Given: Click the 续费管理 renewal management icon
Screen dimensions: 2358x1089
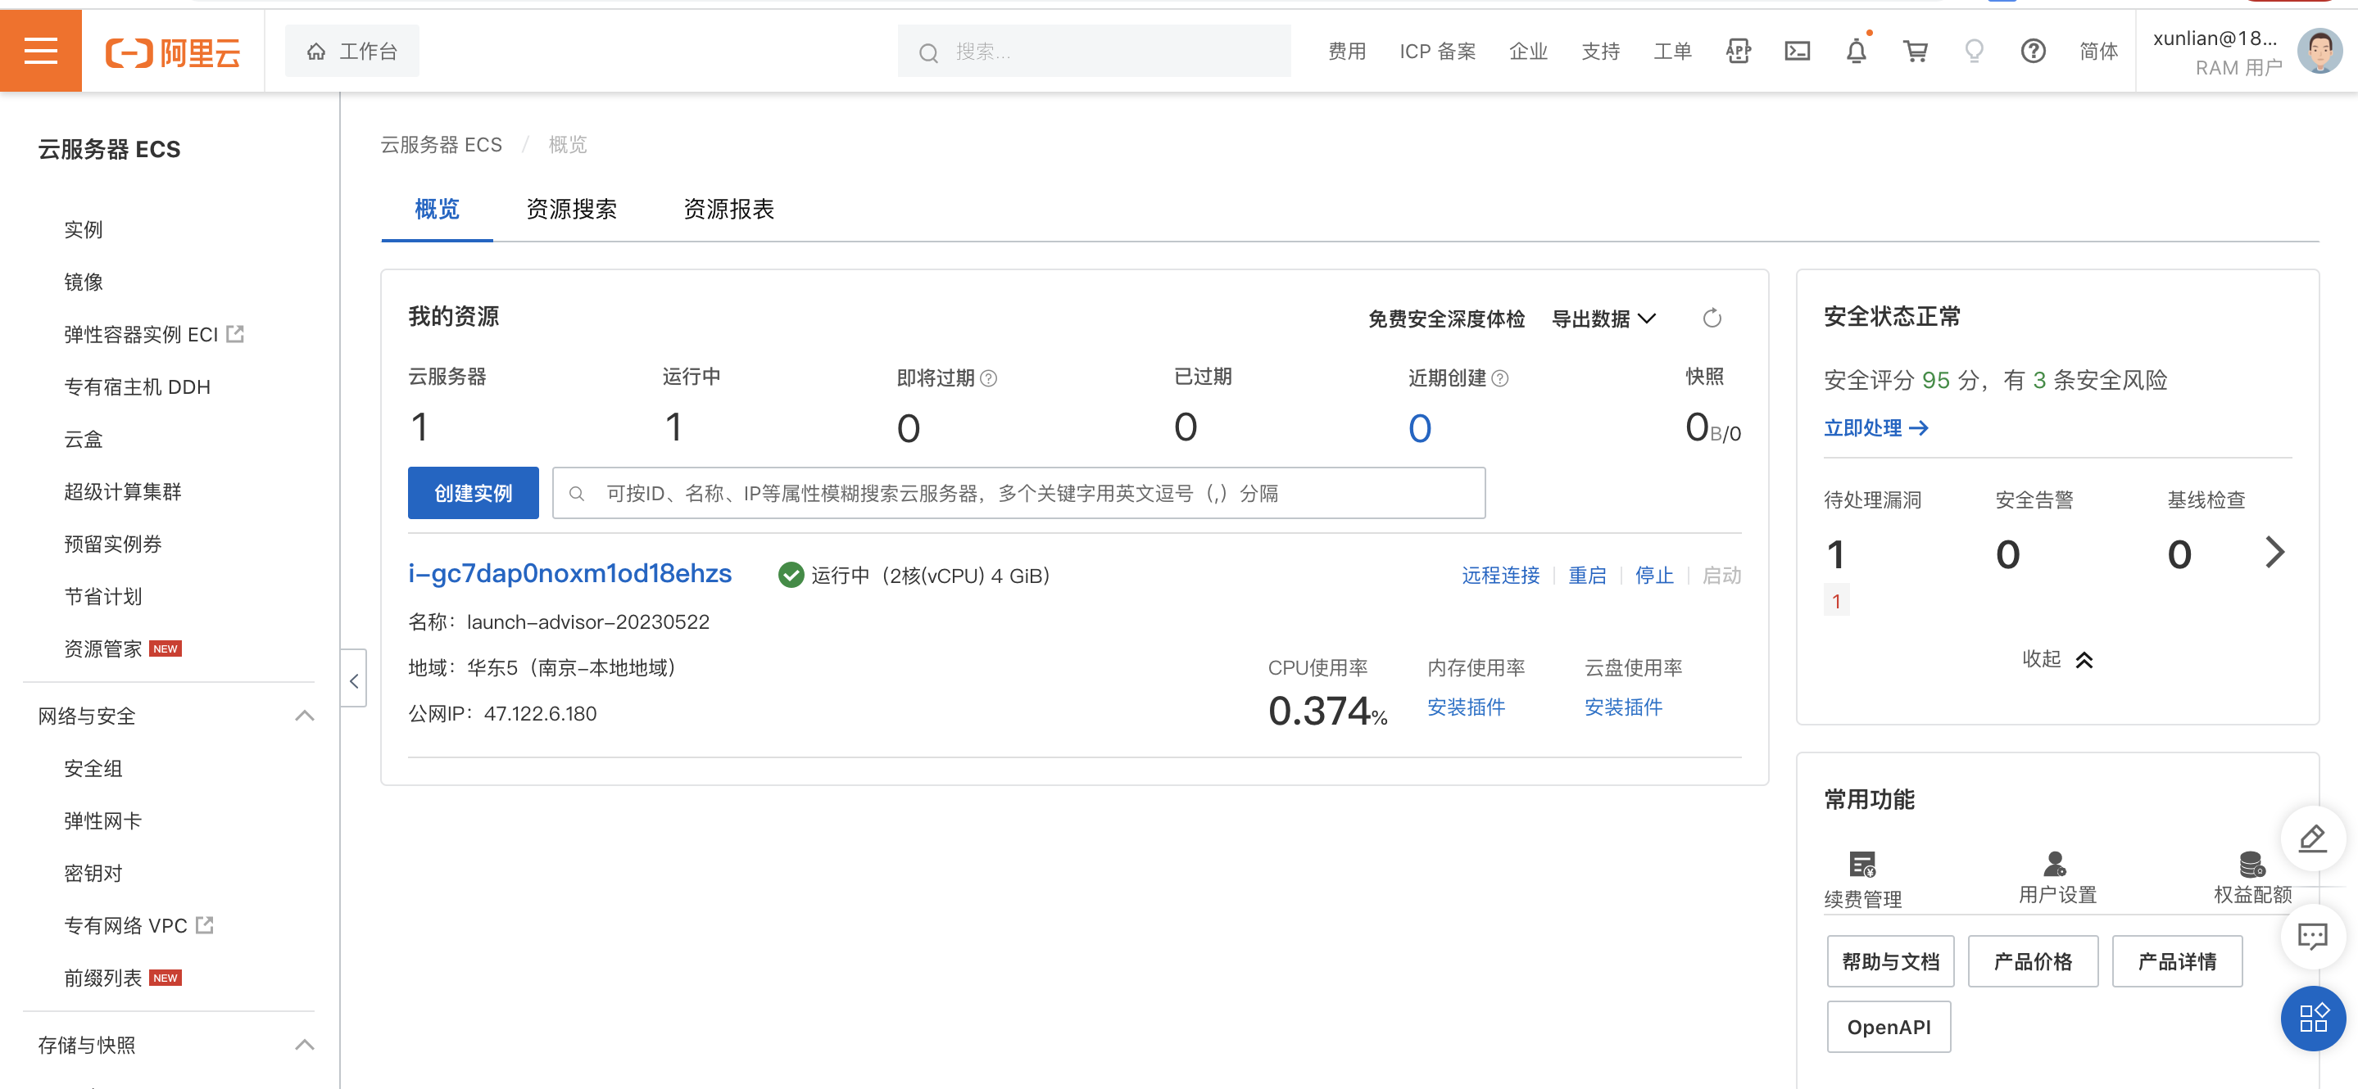Looking at the screenshot, I should [1861, 865].
